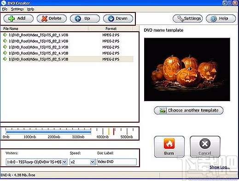The width and height of the screenshot is (239, 181).
Task: Click green arrow icon of VTS_02_2.VOB
Action: pyautogui.click(x=5, y=41)
